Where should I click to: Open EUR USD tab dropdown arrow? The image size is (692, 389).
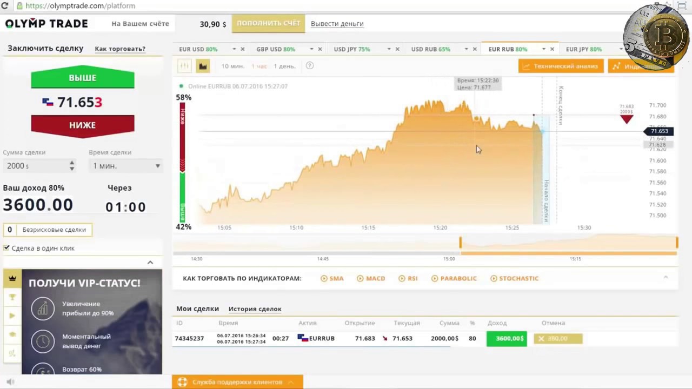(234, 49)
